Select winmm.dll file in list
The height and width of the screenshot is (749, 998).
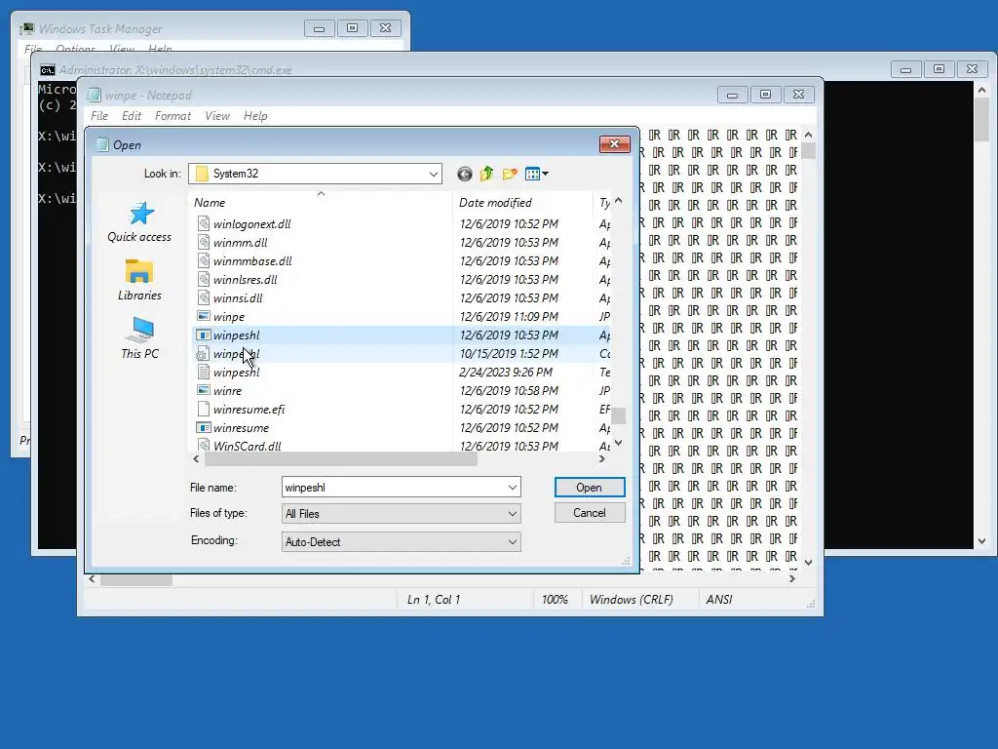tap(241, 243)
